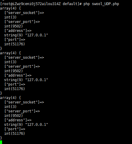
Task: Click the first "server_port" key line
Action: [x=22, y=22]
